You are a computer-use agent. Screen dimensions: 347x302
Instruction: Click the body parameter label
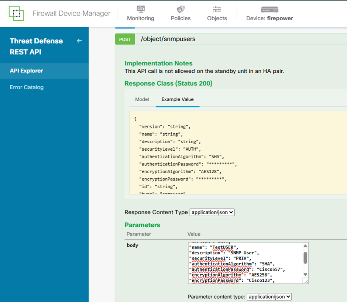pos(132,245)
